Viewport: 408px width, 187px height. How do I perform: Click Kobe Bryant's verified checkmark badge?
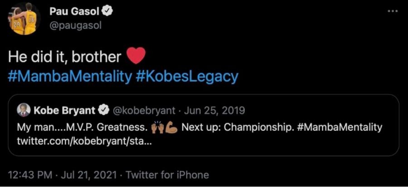click(104, 110)
